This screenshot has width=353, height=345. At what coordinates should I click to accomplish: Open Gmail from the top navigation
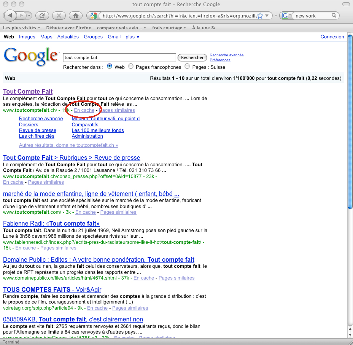pos(114,37)
